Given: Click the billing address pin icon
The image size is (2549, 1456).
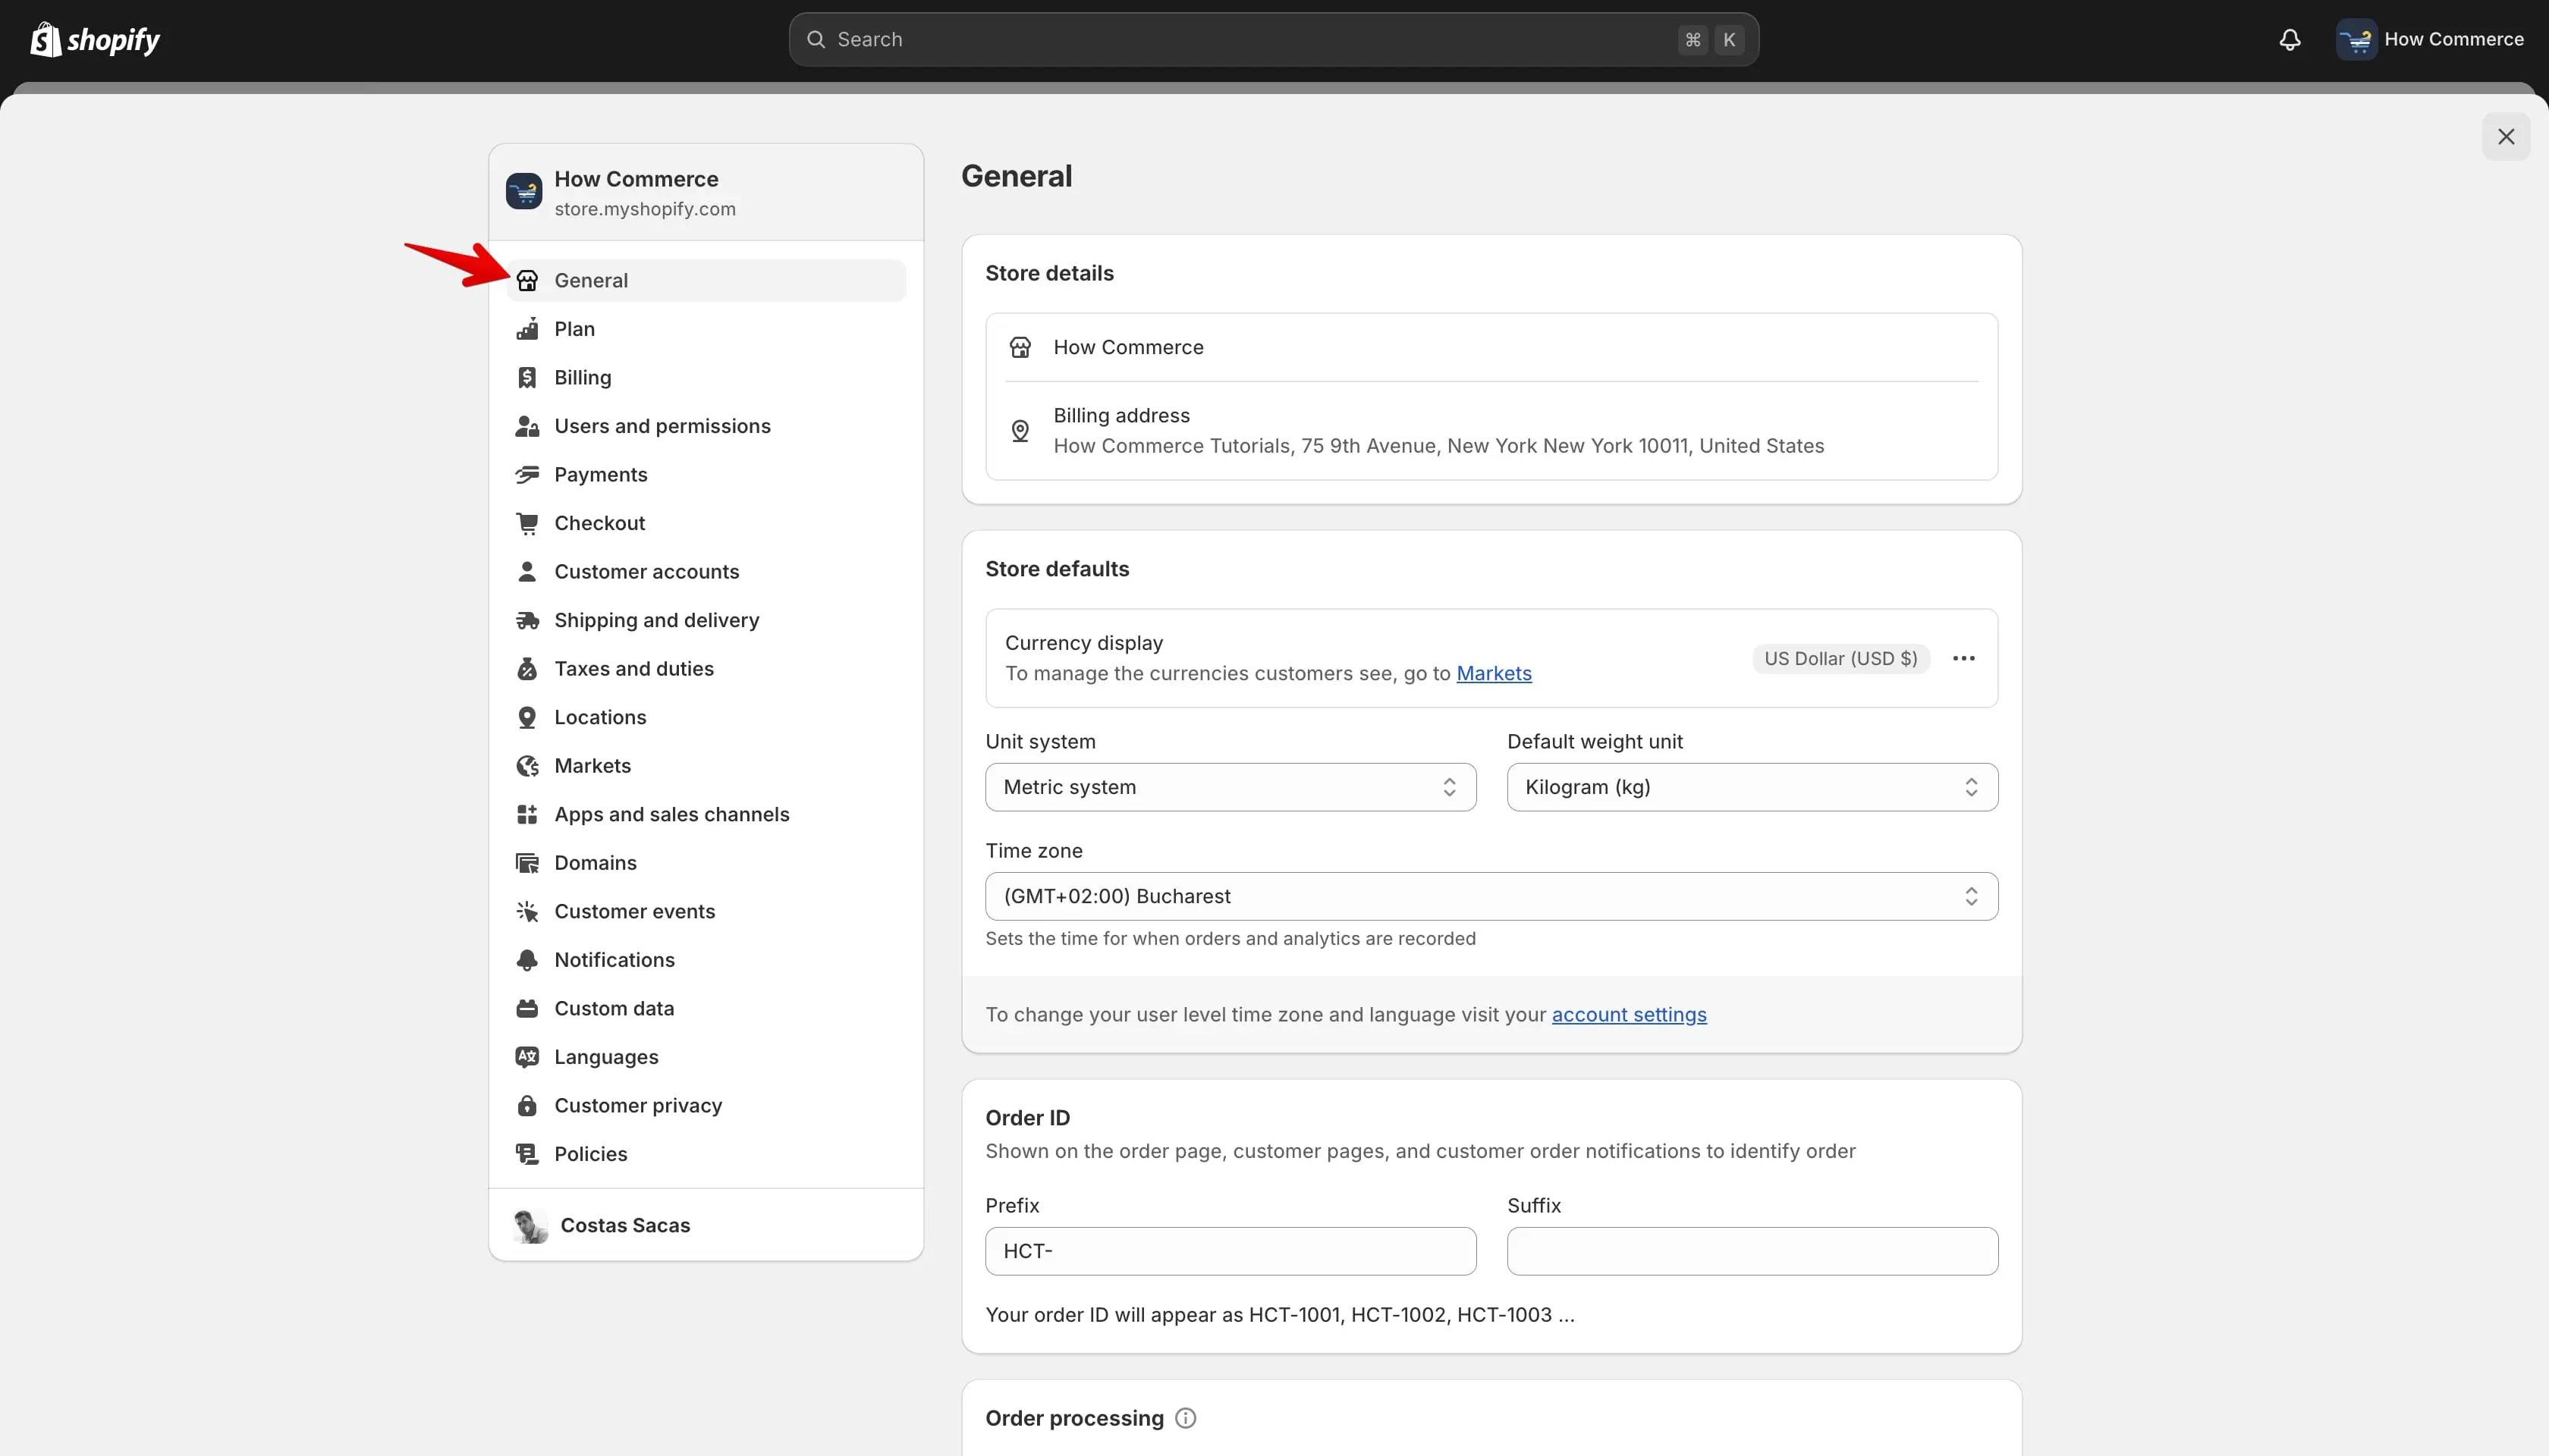Looking at the screenshot, I should pos(1020,431).
